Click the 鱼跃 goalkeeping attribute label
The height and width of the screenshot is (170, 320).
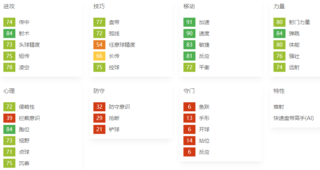pos(204,107)
